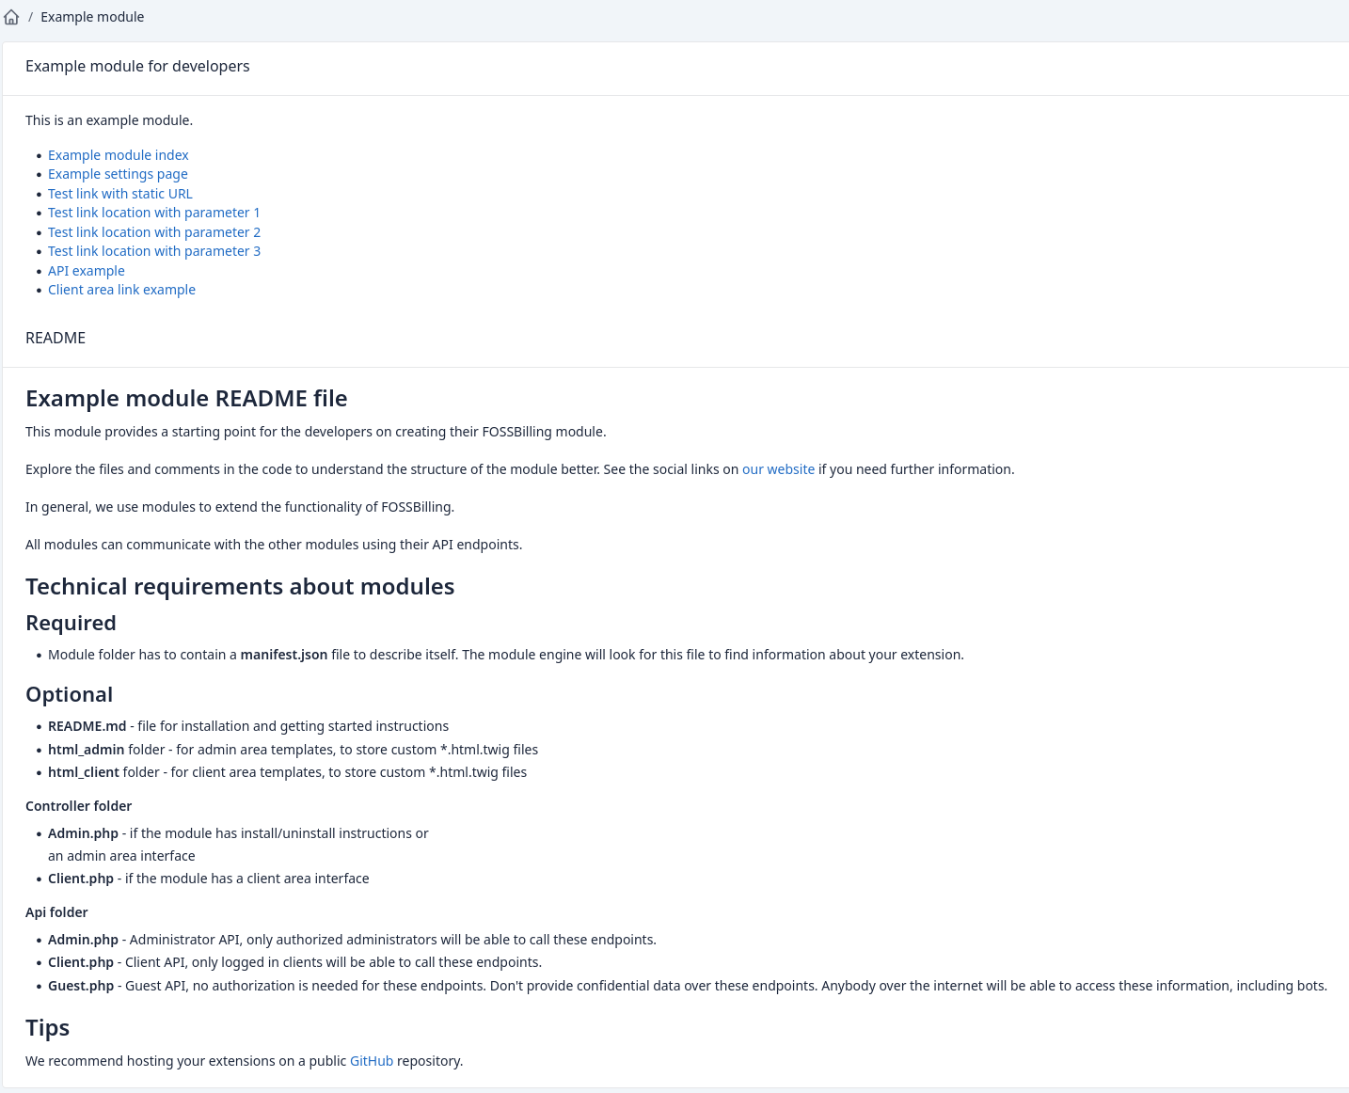This screenshot has width=1349, height=1093.
Task: Open the Client area link example
Action: 121,289
